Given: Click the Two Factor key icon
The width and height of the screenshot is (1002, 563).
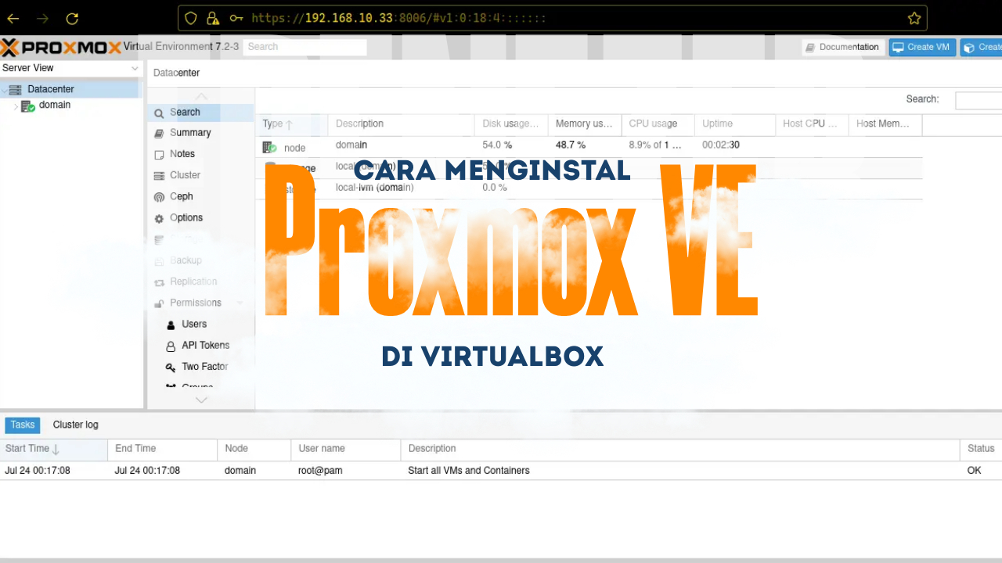Looking at the screenshot, I should (x=171, y=367).
